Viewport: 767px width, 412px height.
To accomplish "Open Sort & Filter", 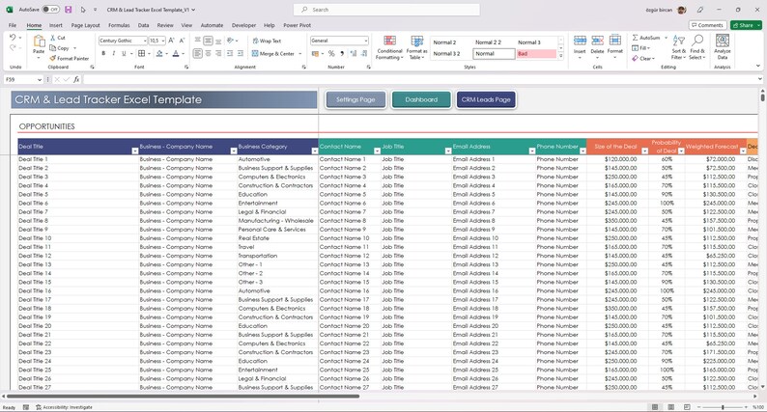I will click(x=679, y=47).
